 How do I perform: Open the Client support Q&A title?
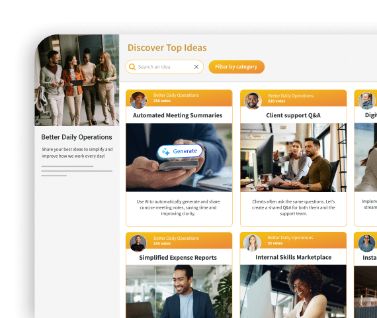[x=293, y=115]
